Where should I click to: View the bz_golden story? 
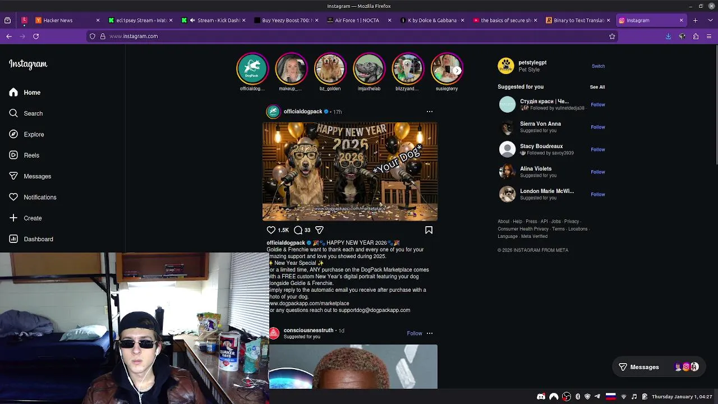click(x=330, y=68)
